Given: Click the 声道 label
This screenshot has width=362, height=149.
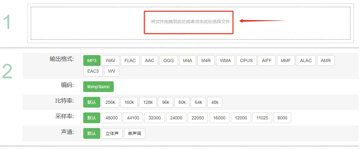Looking at the screenshot, I should click(67, 132).
